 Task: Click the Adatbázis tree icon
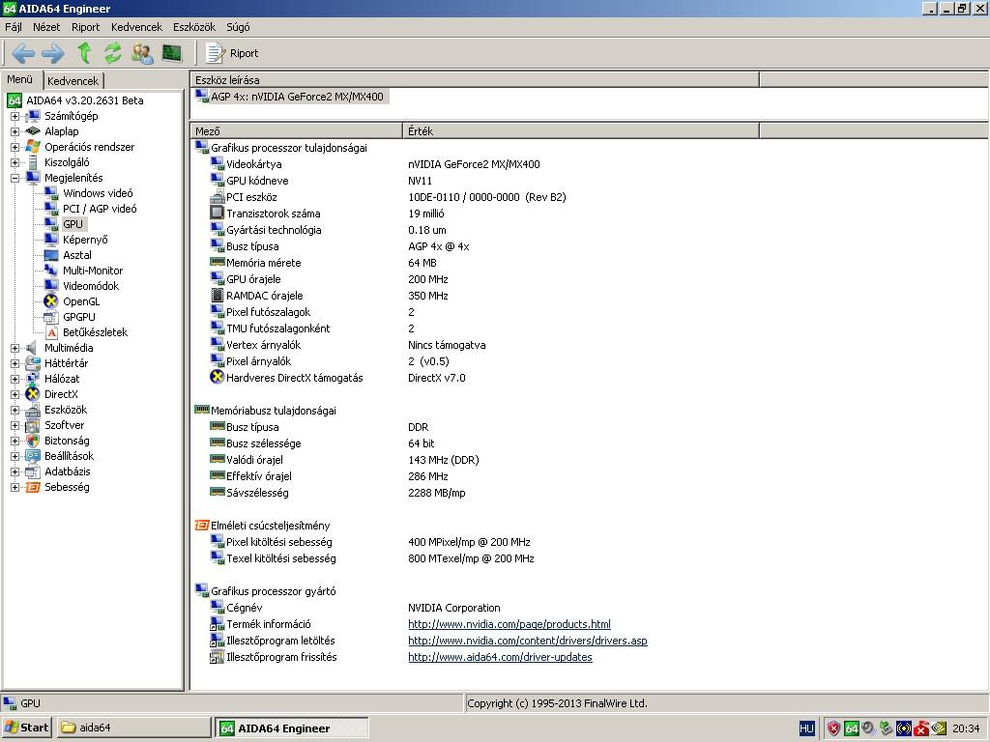[x=32, y=471]
